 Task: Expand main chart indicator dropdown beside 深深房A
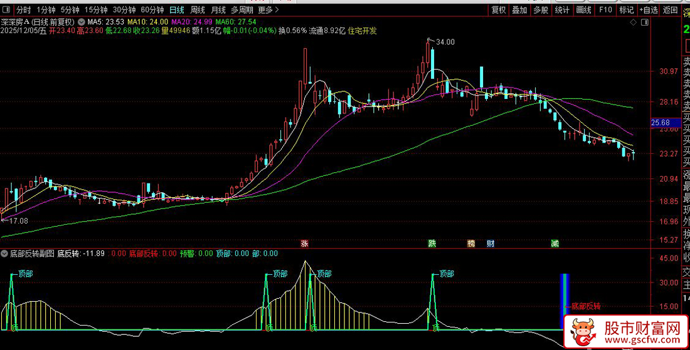[81, 22]
